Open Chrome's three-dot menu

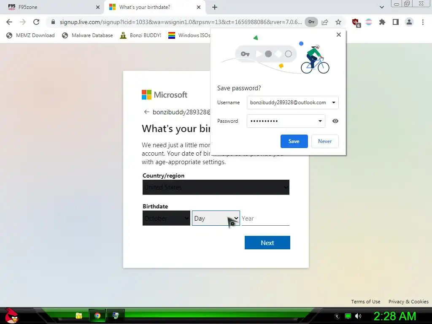pos(423,22)
